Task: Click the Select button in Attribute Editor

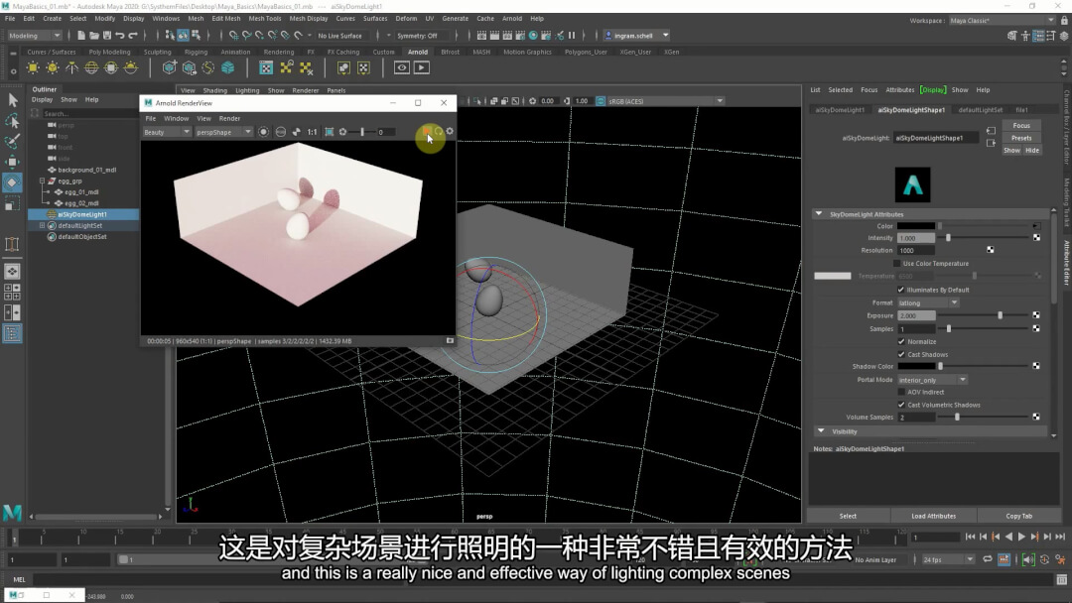Action: [x=848, y=517]
